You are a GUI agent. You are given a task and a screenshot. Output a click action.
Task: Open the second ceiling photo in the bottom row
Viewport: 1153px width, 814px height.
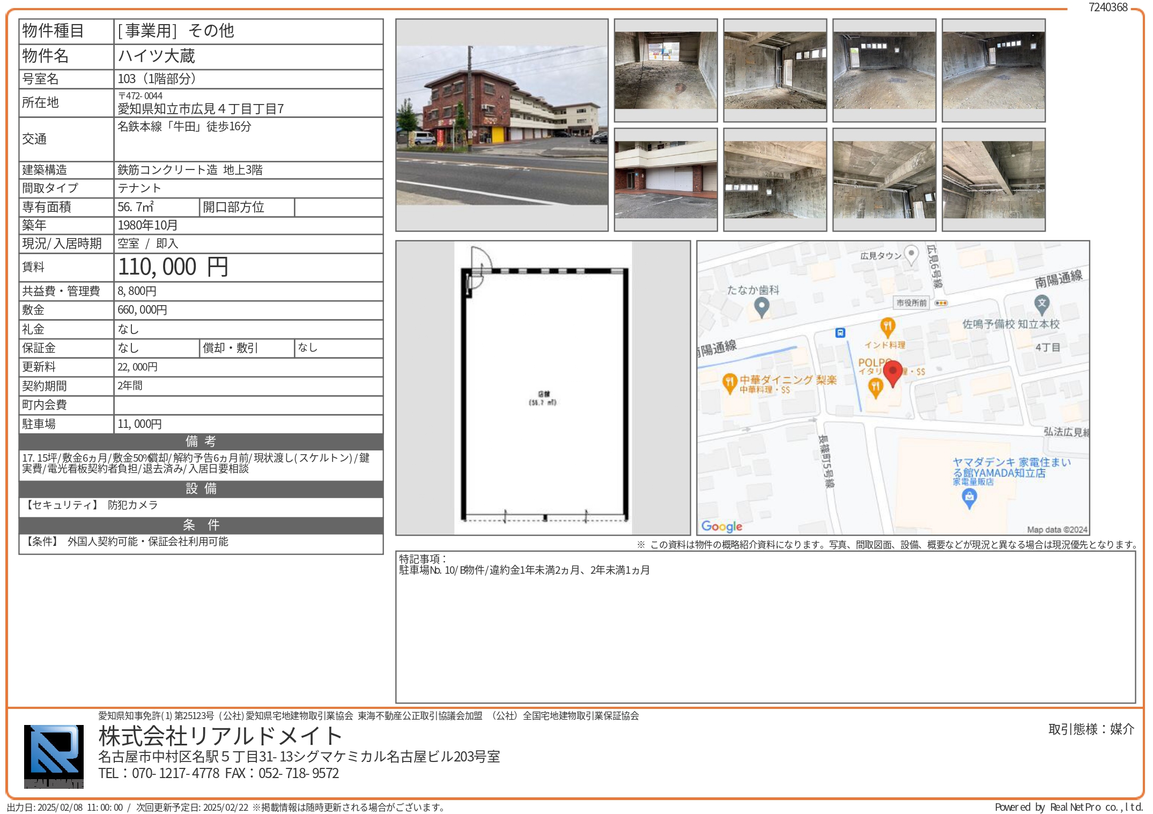pos(775,180)
